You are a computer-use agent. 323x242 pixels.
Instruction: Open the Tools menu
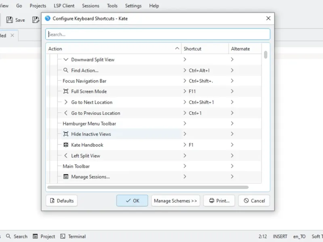[x=112, y=6]
